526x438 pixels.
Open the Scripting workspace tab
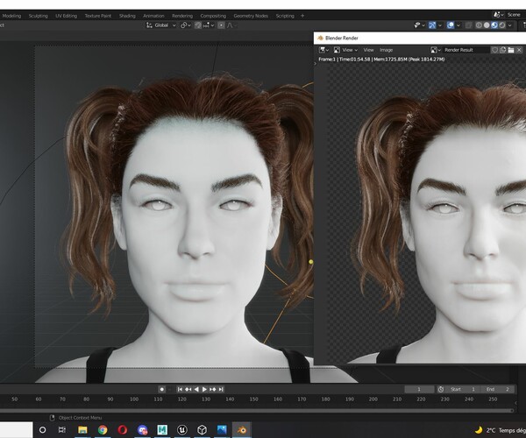click(x=285, y=16)
